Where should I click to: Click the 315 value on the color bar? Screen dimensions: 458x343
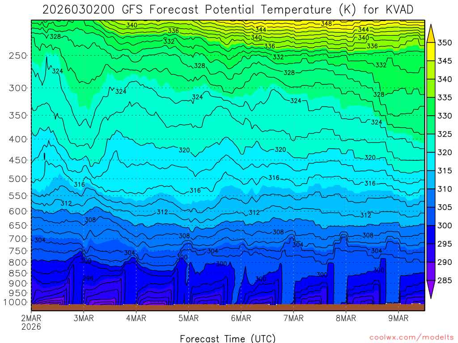[x=445, y=171]
